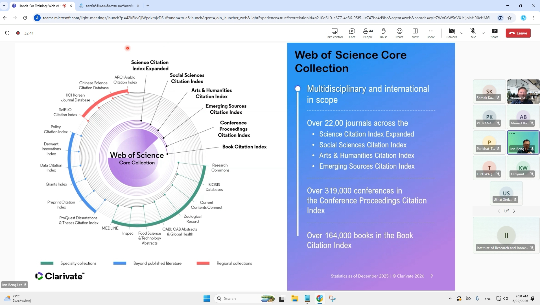Reload the Teams page
540x305 pixels.
click(25, 18)
